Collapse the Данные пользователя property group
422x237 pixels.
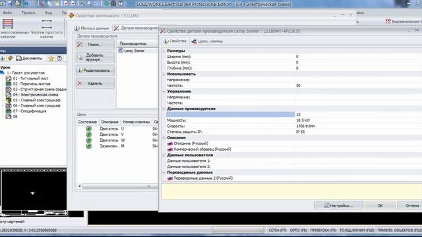tap(164, 155)
